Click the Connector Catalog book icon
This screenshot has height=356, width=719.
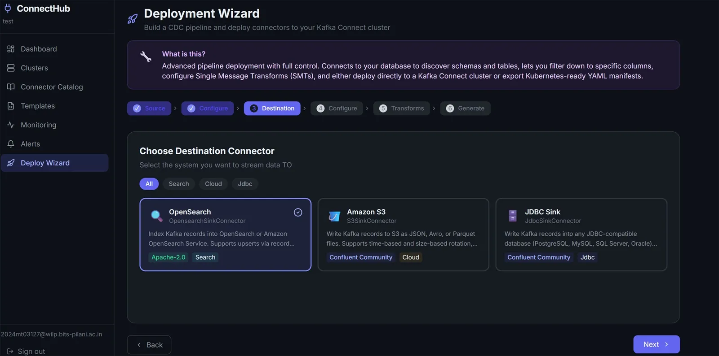click(x=11, y=87)
